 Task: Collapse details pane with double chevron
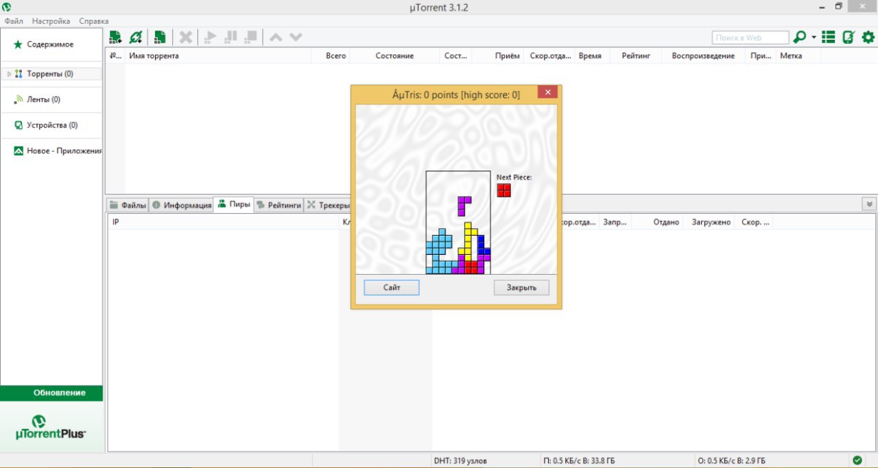pos(869,204)
